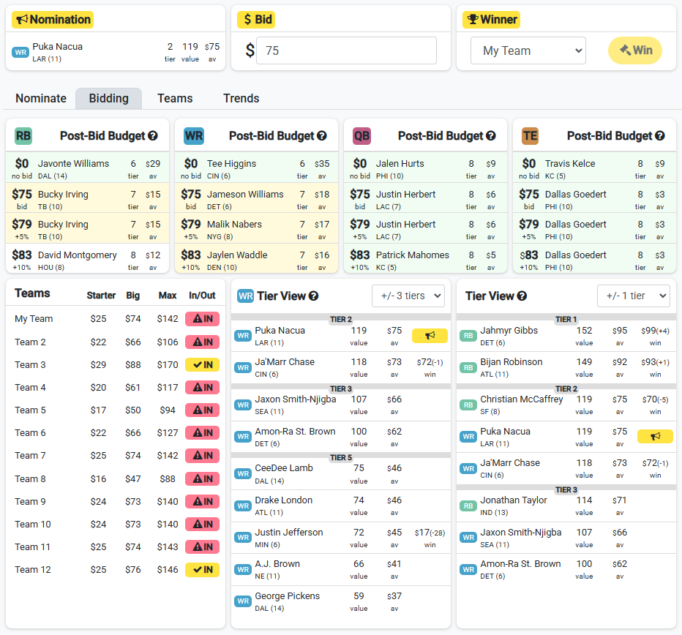This screenshot has width=682, height=635.
Task: Open help icon next to WR Tier View
Action: point(314,296)
